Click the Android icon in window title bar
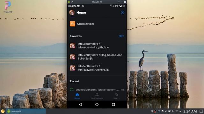The image size is (204, 114). (x=69, y=2)
